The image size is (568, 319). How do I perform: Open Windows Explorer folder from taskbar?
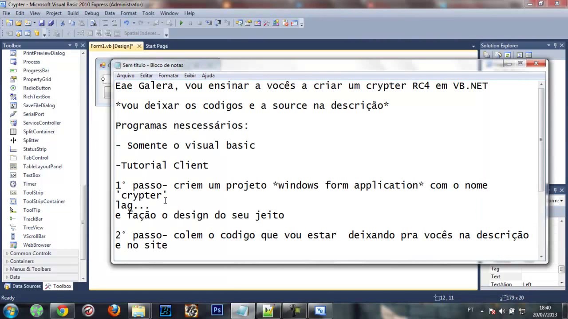pos(138,311)
